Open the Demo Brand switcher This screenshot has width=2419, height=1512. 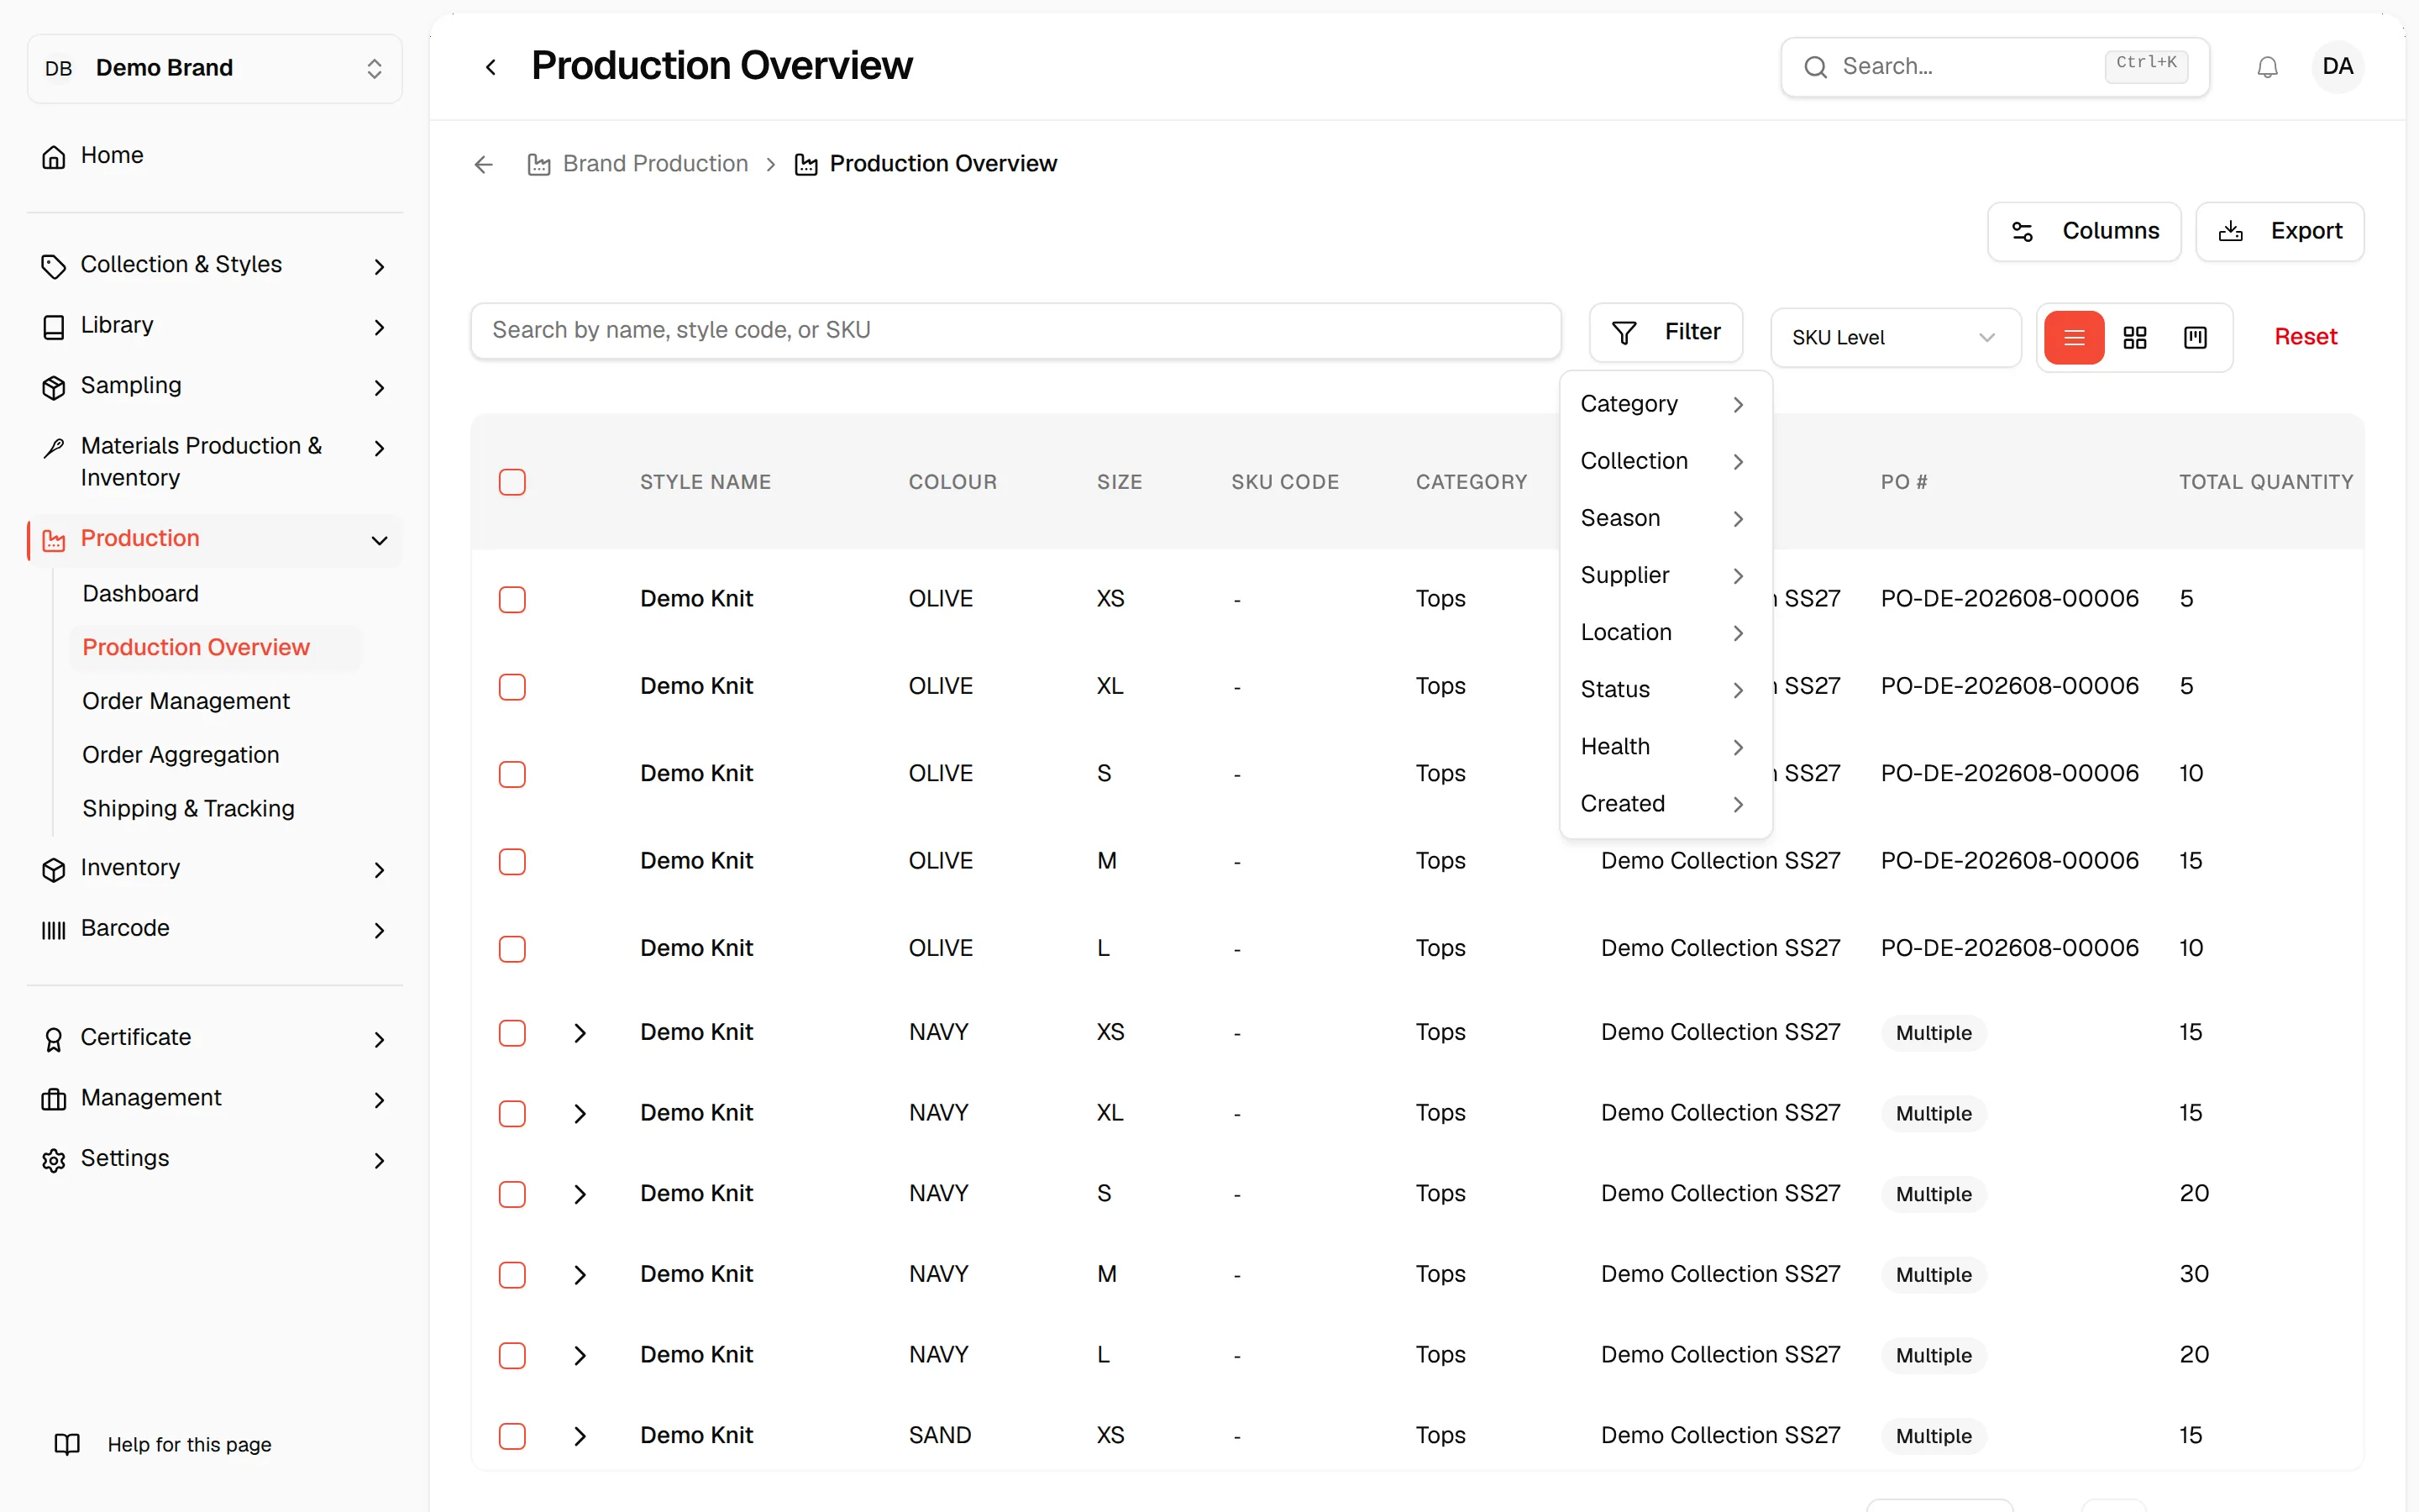coord(215,68)
